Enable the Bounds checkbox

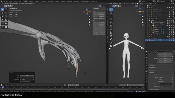tap(159, 86)
